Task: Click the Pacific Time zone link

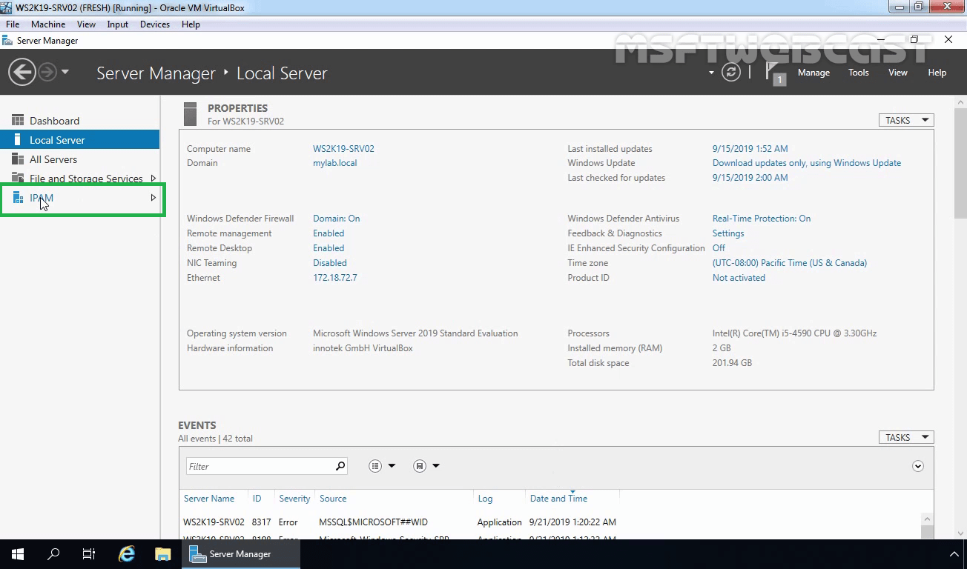Action: click(790, 263)
